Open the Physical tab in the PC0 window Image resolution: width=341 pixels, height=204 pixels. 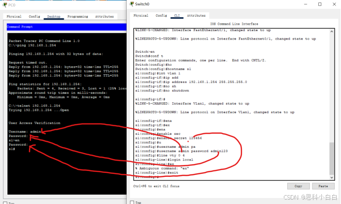click(14, 17)
